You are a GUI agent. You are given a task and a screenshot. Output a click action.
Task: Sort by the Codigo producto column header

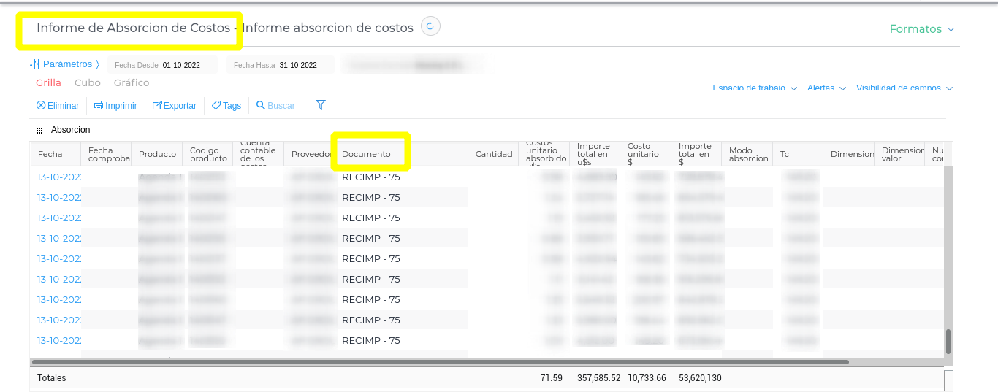[x=207, y=154]
